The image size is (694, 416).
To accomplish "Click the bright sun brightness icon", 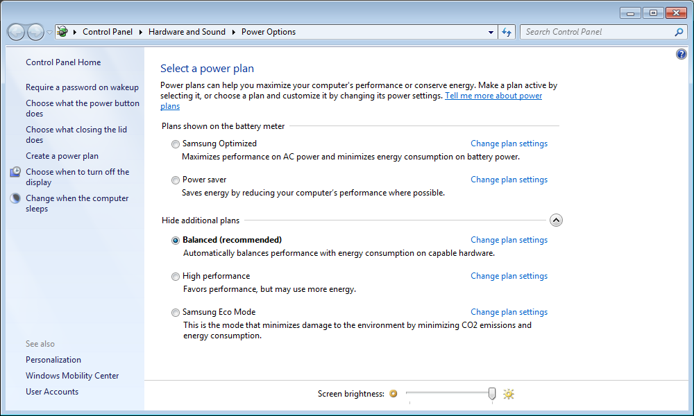I will pyautogui.click(x=509, y=393).
